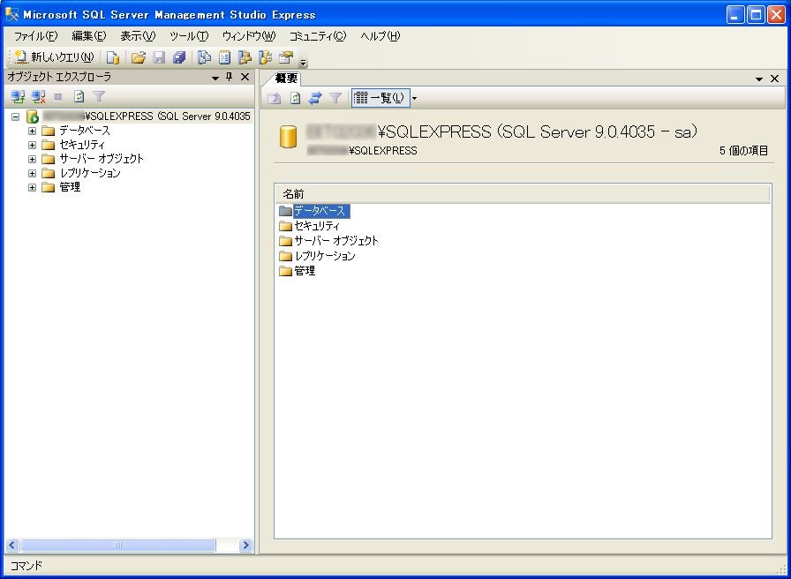Open the ツール menu
Viewport: 791px width, 579px height.
(189, 36)
